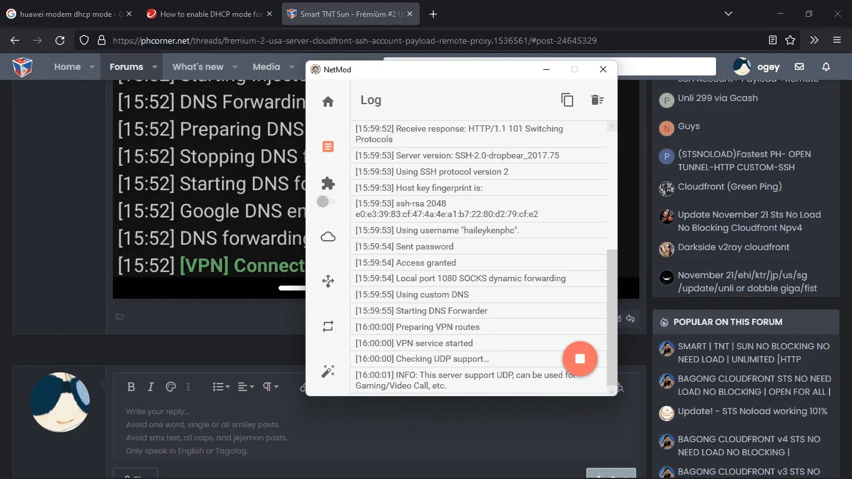Bookmark this page with the star icon
Image resolution: width=852 pixels, height=479 pixels.
click(790, 40)
